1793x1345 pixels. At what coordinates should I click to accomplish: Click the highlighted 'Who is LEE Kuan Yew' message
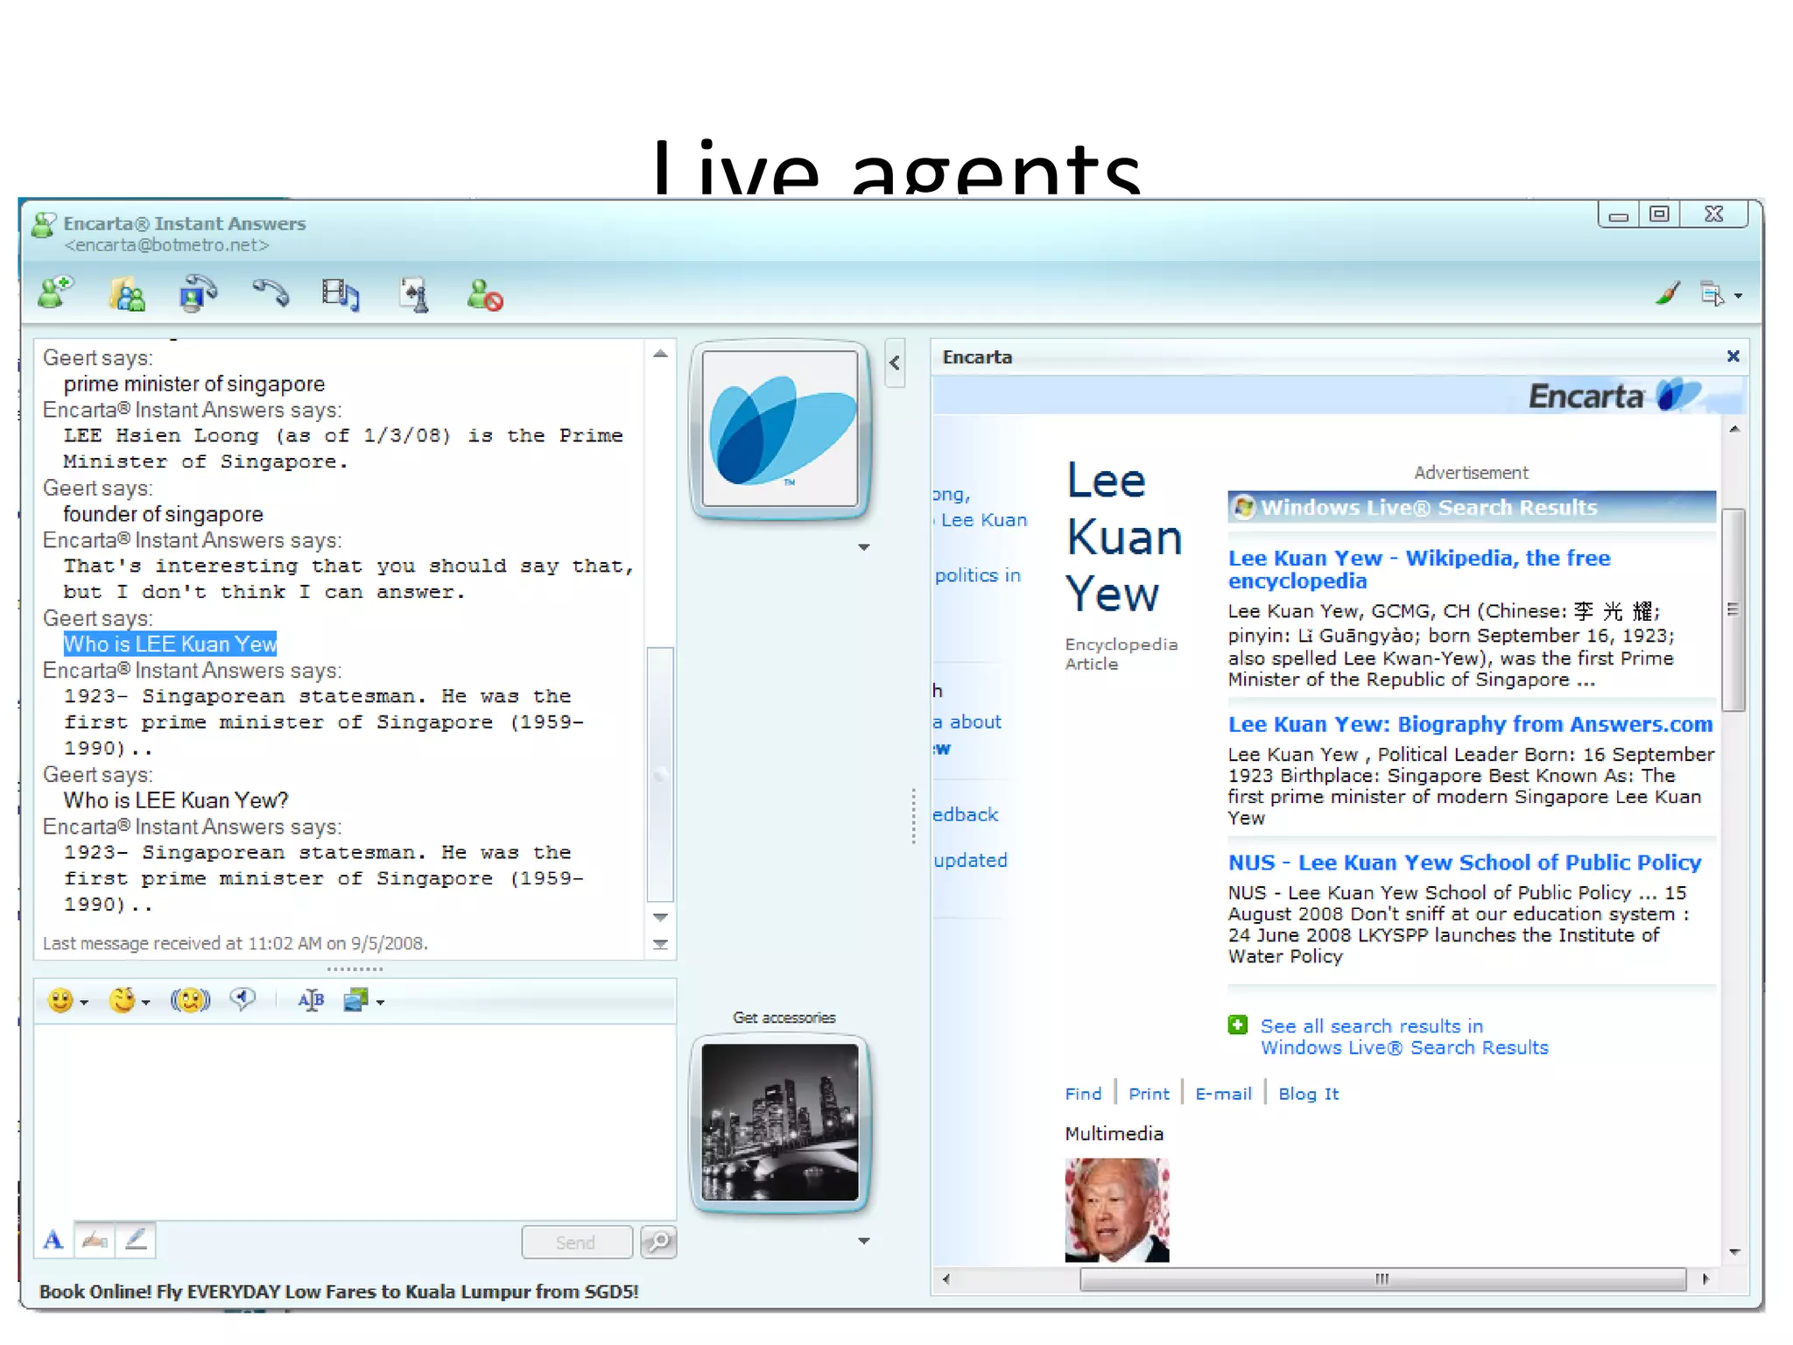170,644
